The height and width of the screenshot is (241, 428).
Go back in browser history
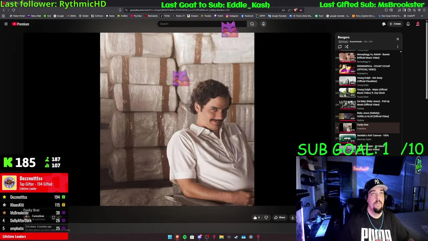tap(4, 10)
